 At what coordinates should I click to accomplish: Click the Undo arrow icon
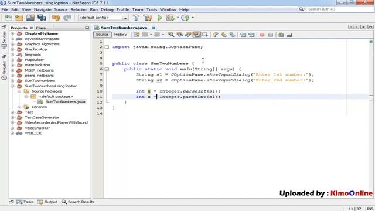pos(56,18)
